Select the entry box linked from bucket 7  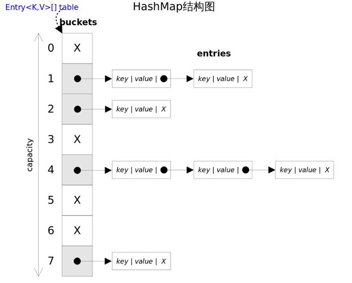coord(141,261)
